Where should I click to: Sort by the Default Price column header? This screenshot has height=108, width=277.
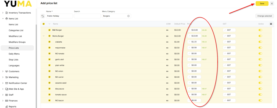180,24
